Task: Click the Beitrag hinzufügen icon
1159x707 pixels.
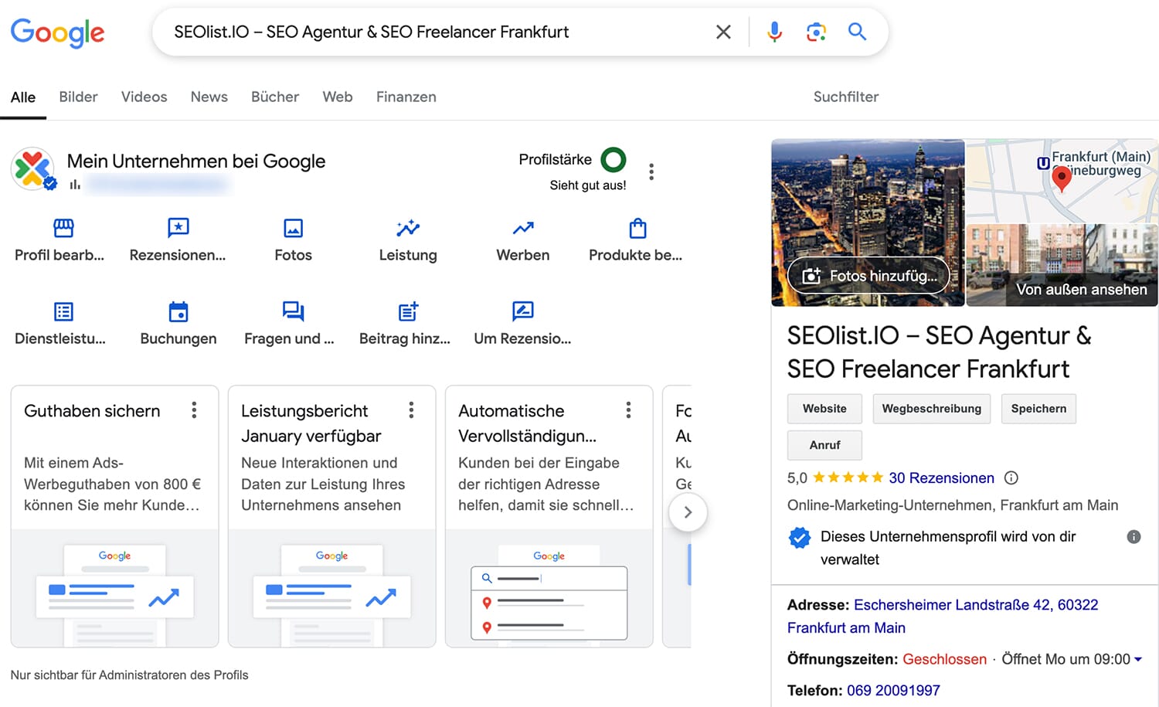Action: 408,311
